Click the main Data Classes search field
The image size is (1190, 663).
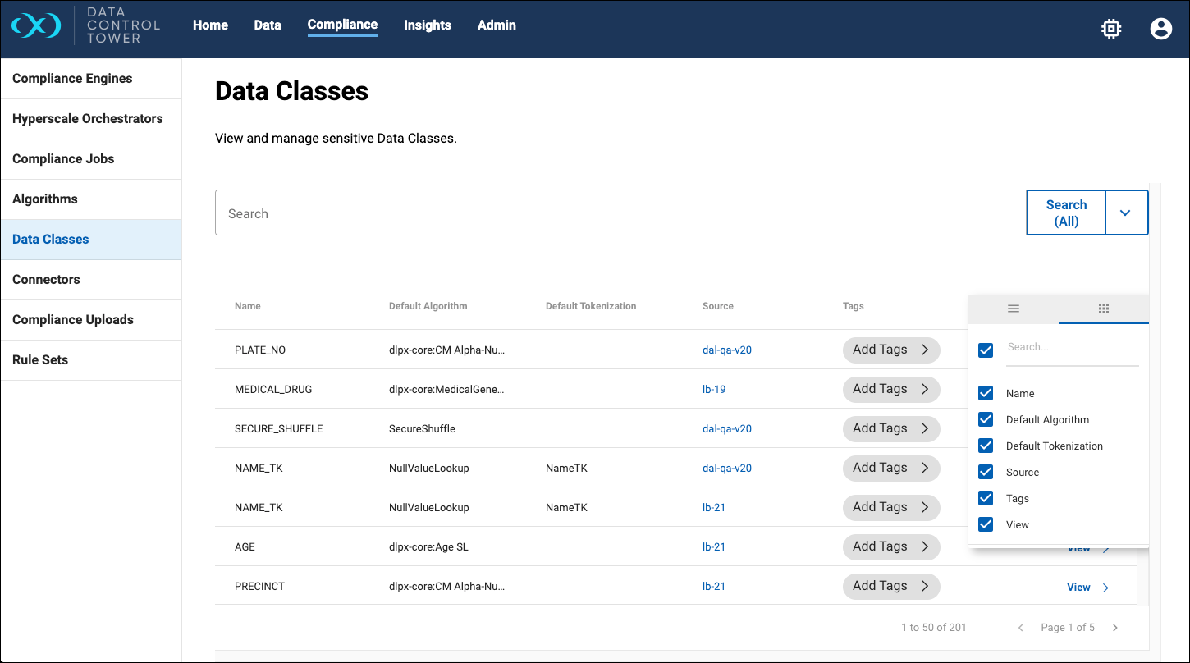click(x=620, y=213)
